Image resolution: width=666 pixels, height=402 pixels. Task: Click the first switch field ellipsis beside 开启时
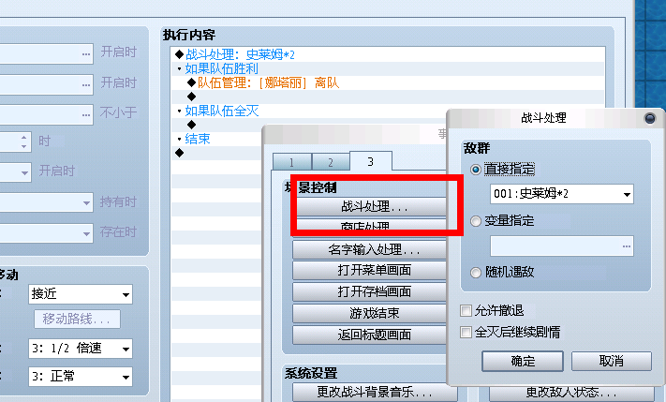pyautogui.click(x=86, y=54)
